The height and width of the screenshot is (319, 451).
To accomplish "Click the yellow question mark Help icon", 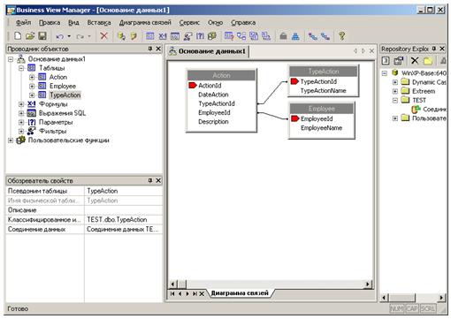I will (x=341, y=36).
